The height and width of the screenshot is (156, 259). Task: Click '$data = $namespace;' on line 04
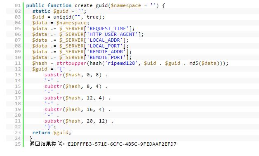[61, 23]
